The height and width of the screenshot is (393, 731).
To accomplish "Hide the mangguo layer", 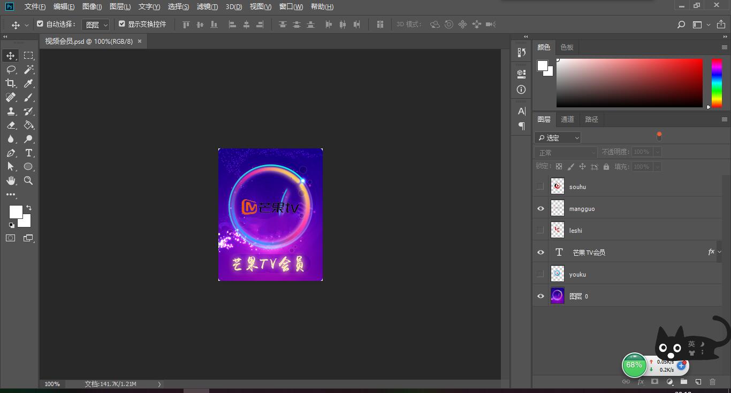I will (x=540, y=209).
